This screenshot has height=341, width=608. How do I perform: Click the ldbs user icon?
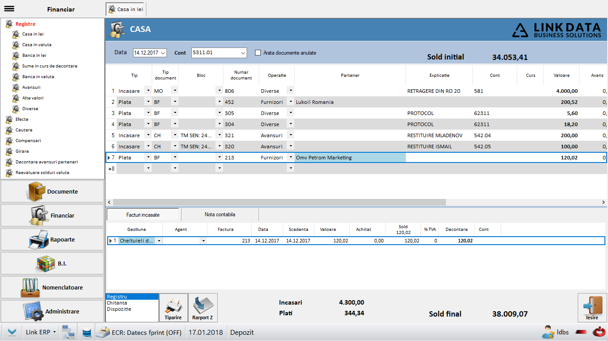548,332
